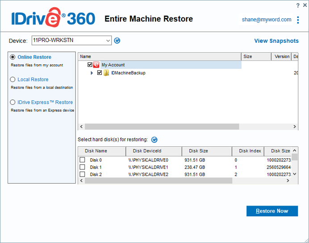309x243 pixels.
Task: Click the My Account IDrive icon
Action: click(96, 65)
